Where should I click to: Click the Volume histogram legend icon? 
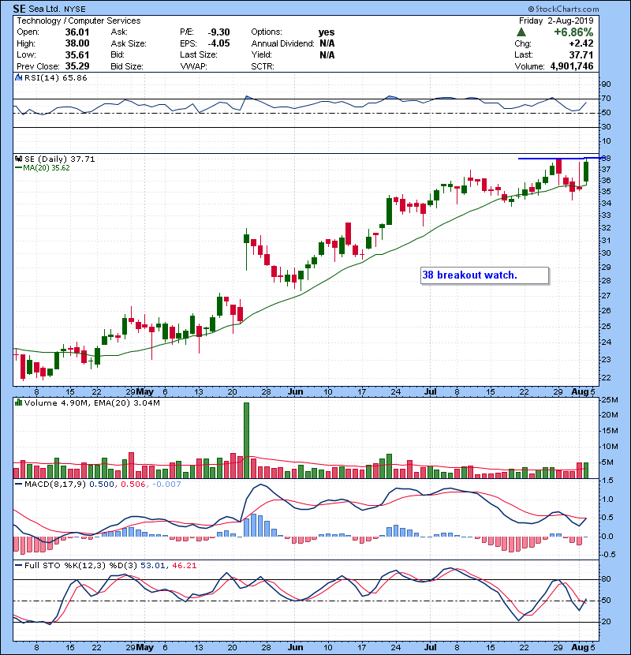(x=18, y=402)
